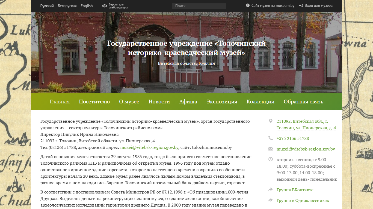The width and height of the screenshot is (373, 209).
Task: Focus the Поиск search field
Action: point(199,6)
